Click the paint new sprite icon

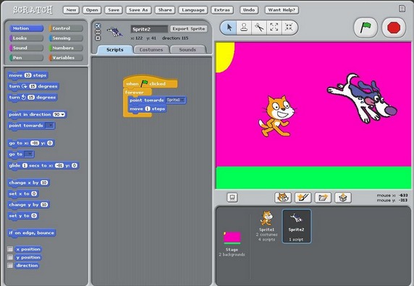coord(303,197)
